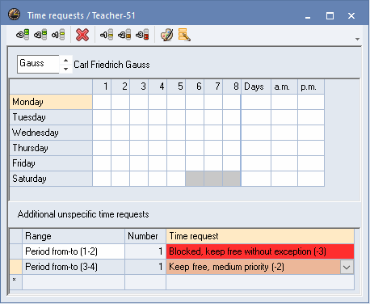Image resolution: width=370 pixels, height=304 pixels.
Task: Apply the +3 time request icon
Action: (23, 35)
